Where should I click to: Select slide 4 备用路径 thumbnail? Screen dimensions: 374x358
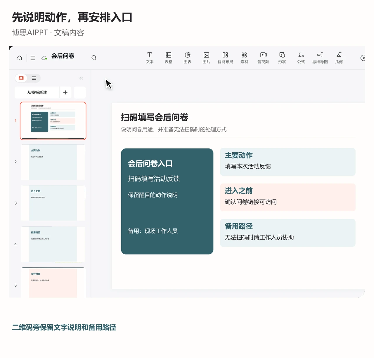click(x=53, y=244)
